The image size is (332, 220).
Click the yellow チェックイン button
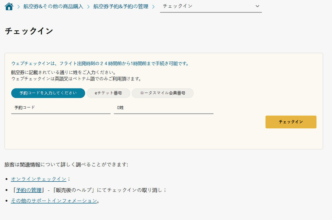pyautogui.click(x=291, y=122)
